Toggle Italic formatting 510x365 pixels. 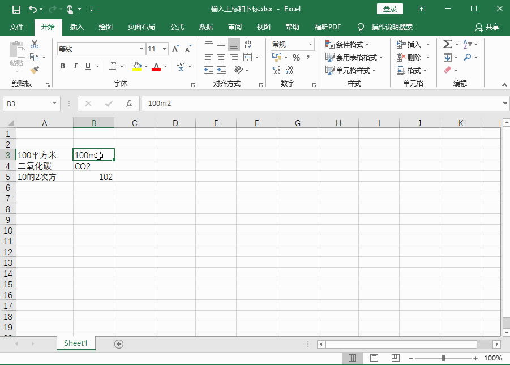click(75, 66)
